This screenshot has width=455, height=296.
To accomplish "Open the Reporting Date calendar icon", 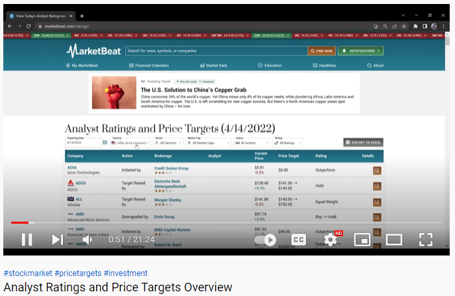I will 105,143.
